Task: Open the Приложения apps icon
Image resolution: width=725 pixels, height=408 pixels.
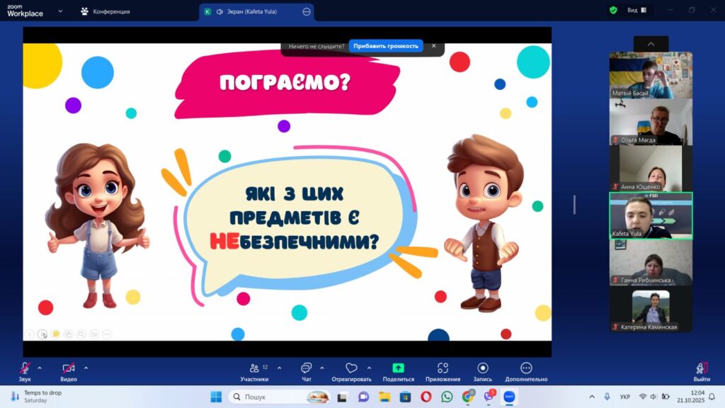Action: (x=443, y=368)
